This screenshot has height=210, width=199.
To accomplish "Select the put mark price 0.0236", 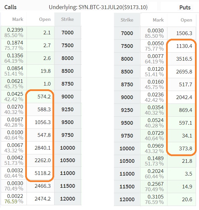I will coord(156,95).
